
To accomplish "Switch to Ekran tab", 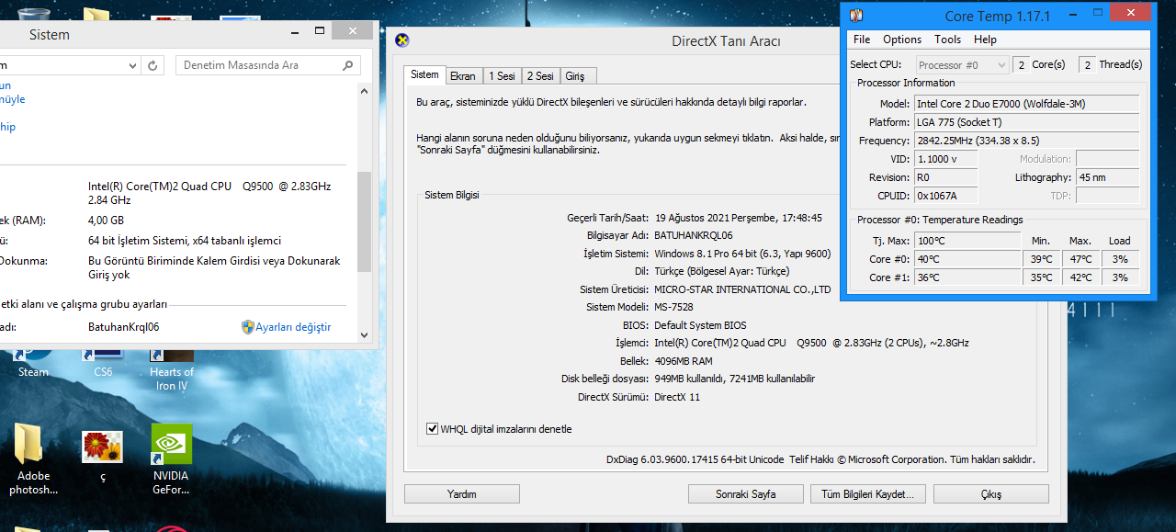I will point(462,76).
